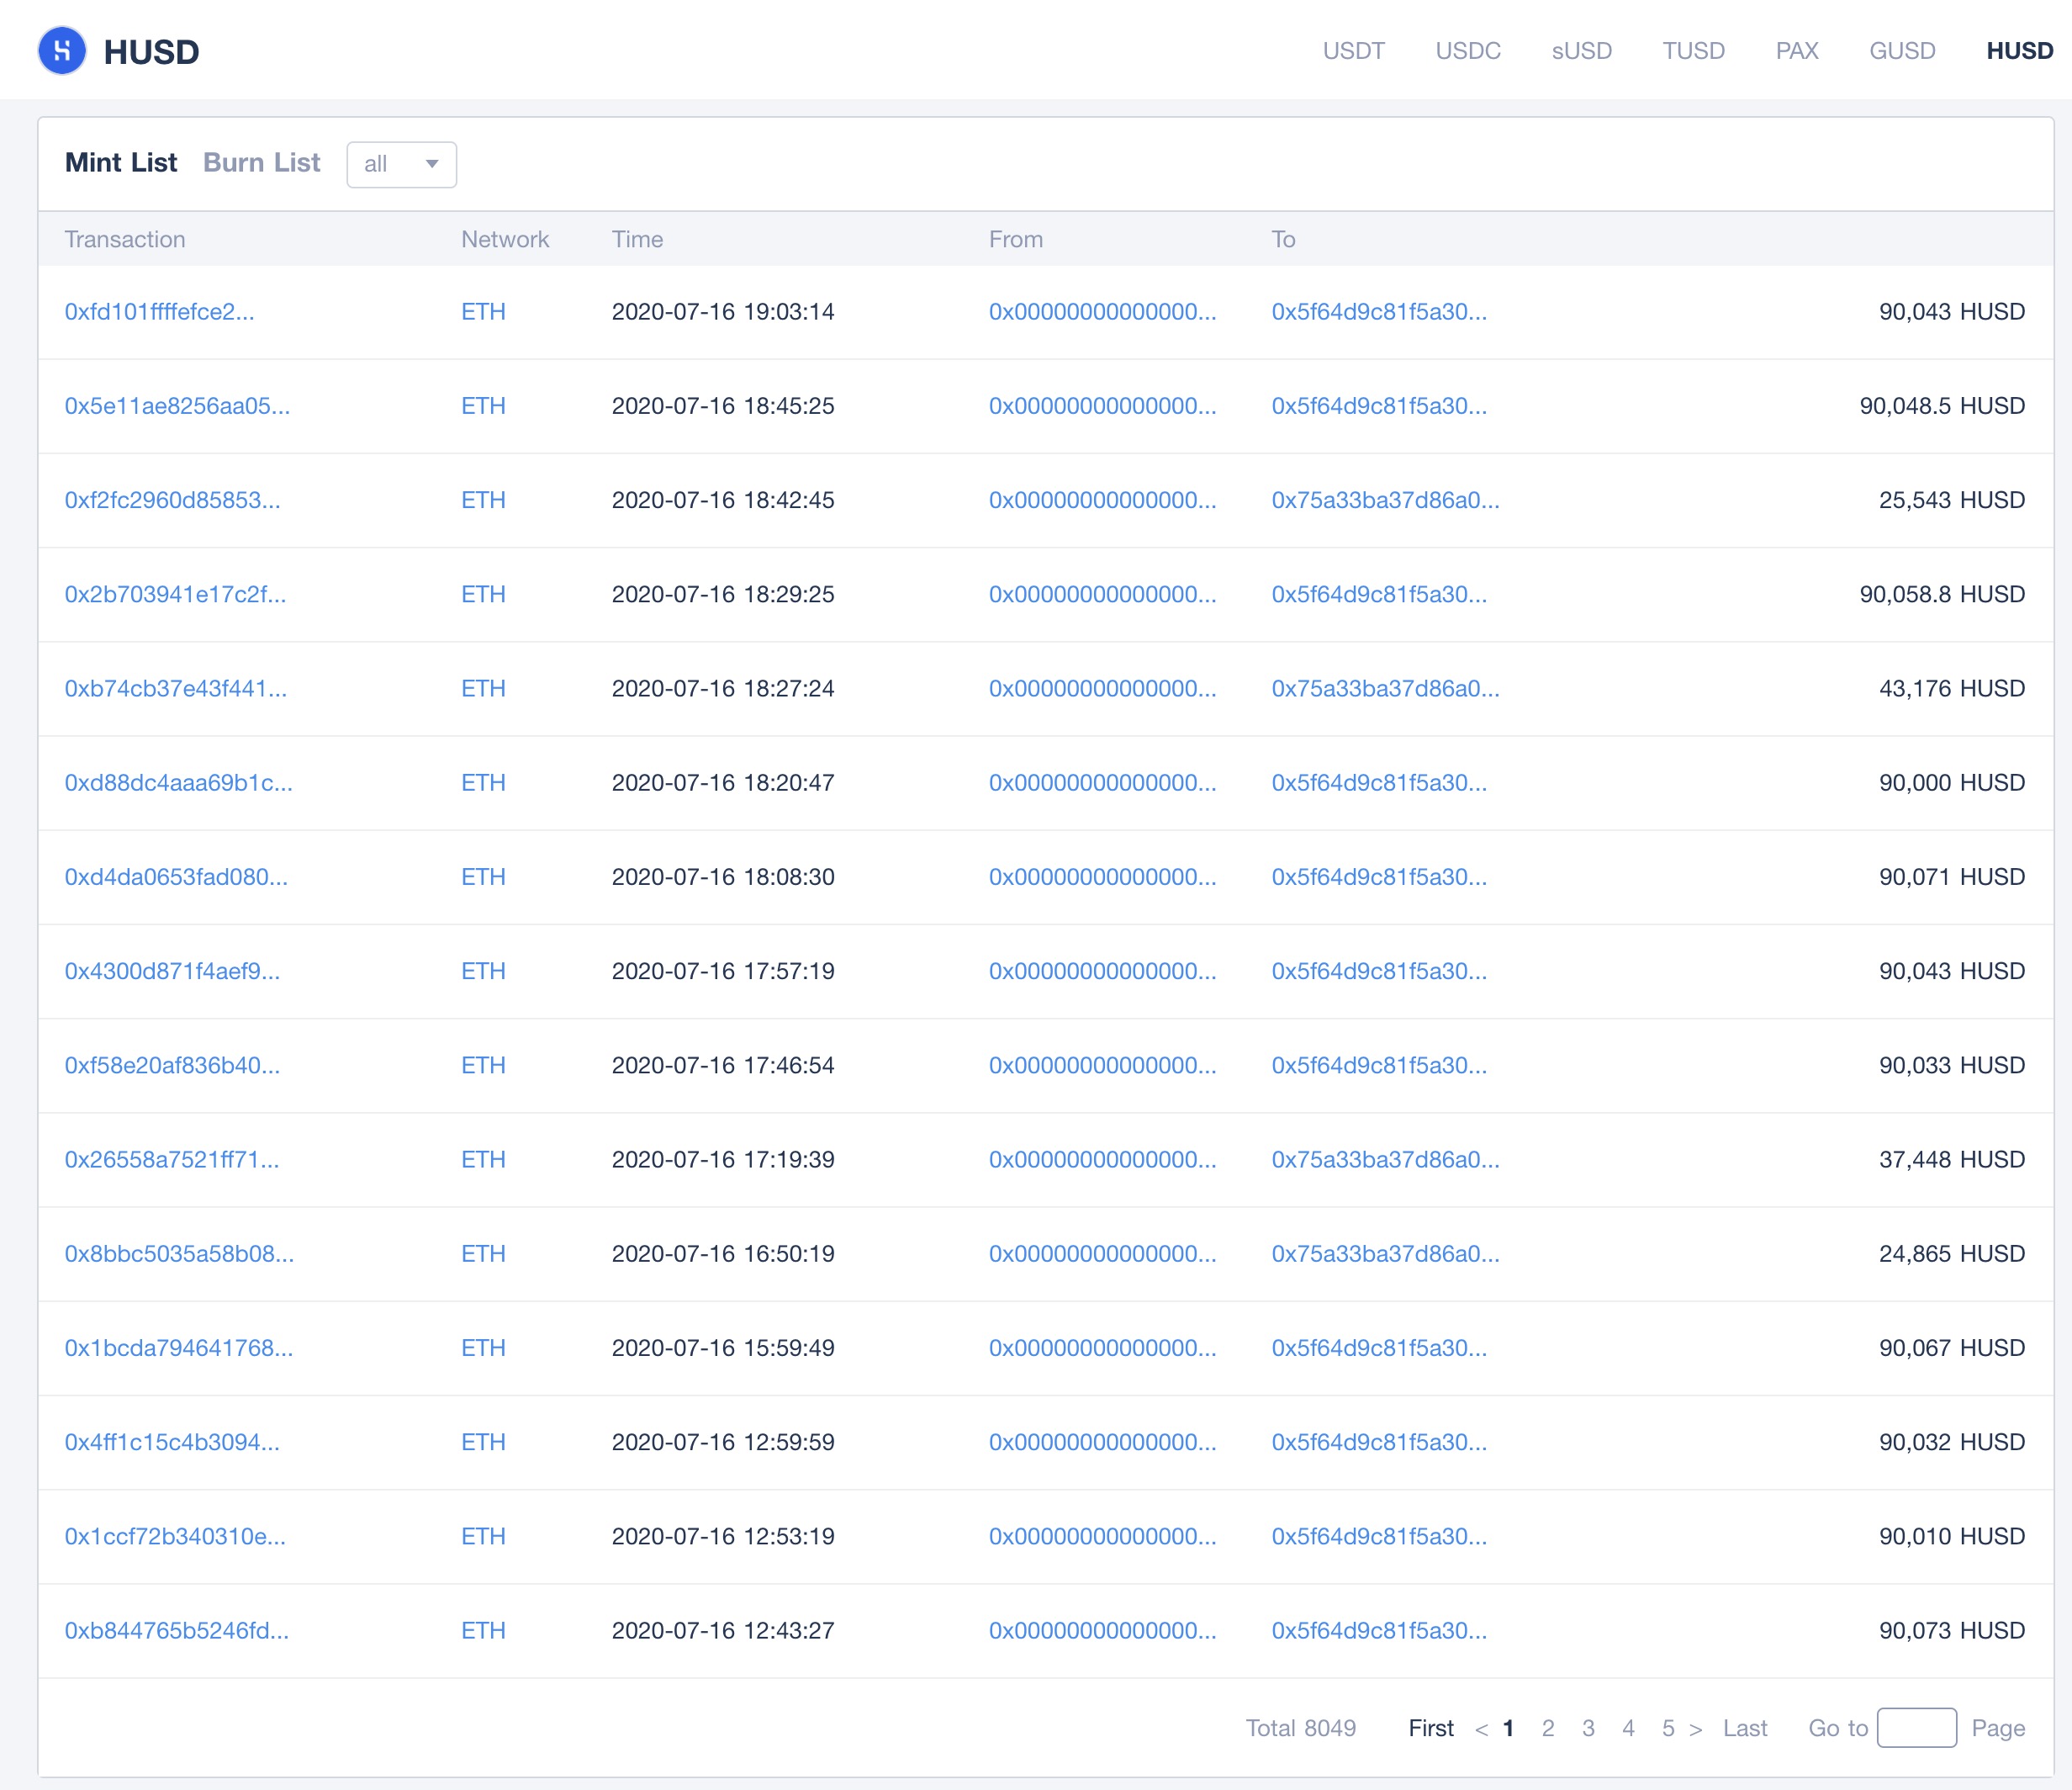This screenshot has height=1790, width=2072.
Task: Go to page 3
Action: (1588, 1728)
